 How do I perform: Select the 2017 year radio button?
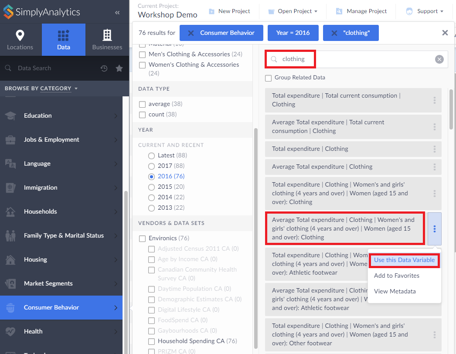151,166
